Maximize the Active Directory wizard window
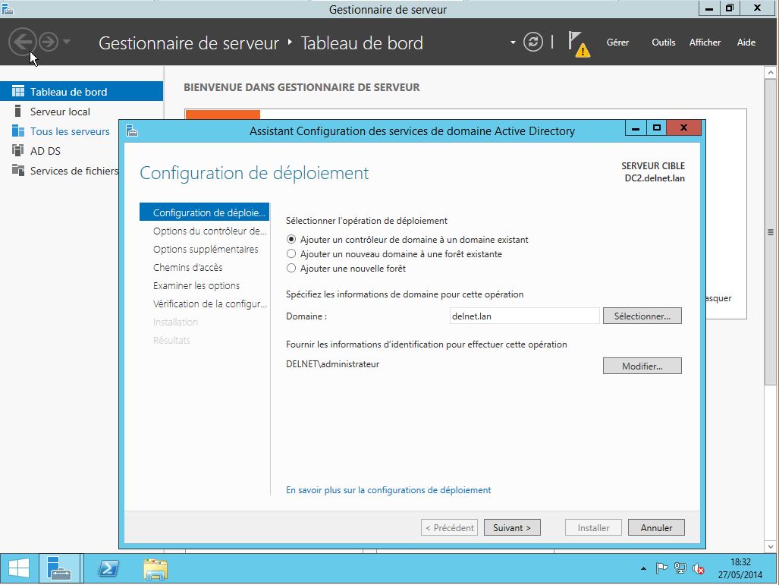Screen dimensions: 779x585 click(656, 128)
